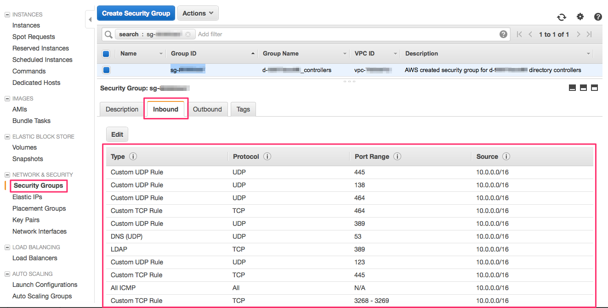This screenshot has width=608, height=308.
Task: Open the console preferences gear icon
Action: pos(580,16)
